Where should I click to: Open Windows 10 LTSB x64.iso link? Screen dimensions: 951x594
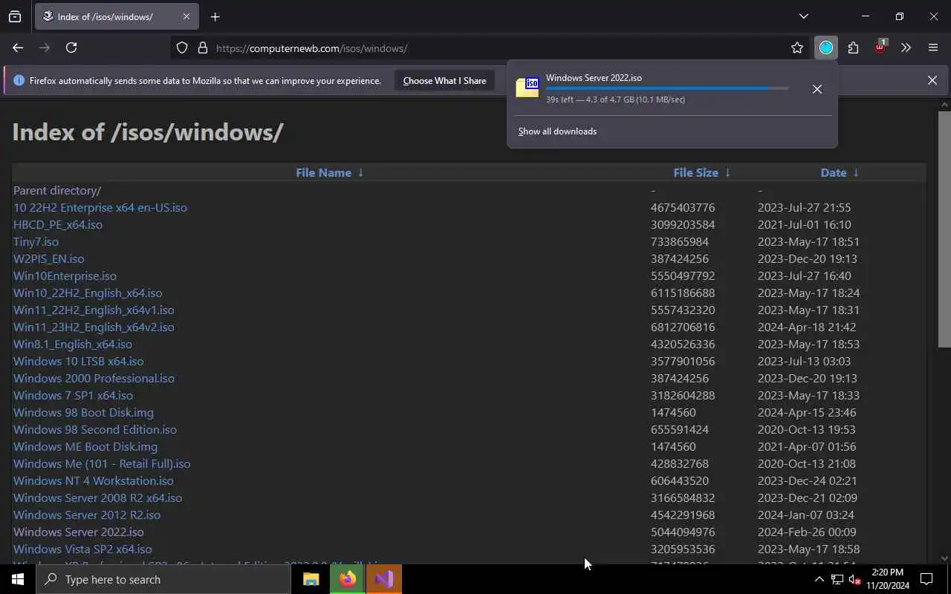(79, 362)
